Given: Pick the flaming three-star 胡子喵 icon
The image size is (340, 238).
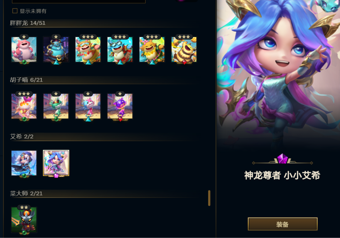Looking at the screenshot, I should tap(24, 106).
